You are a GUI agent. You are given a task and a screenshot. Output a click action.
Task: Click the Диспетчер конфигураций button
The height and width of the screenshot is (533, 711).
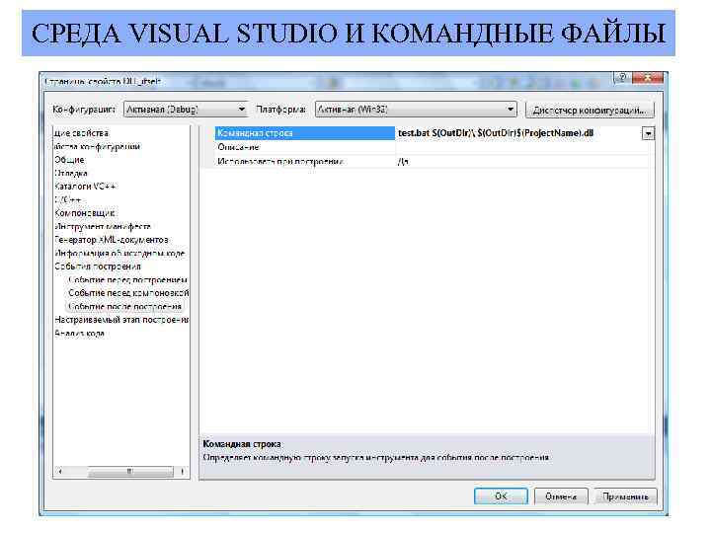point(590,111)
